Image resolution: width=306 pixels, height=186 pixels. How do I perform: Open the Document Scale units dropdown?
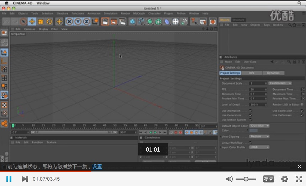point(280,83)
